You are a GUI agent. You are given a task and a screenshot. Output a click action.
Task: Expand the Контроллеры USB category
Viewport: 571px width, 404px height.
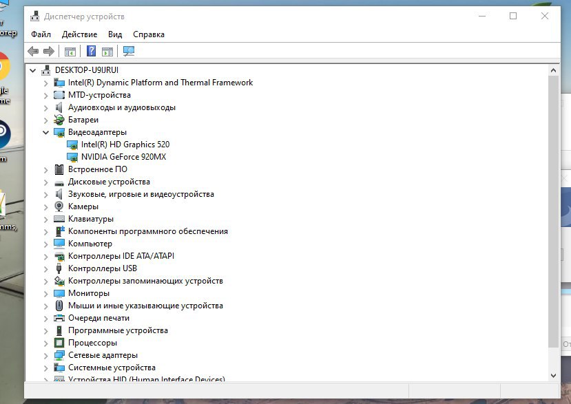[45, 269]
